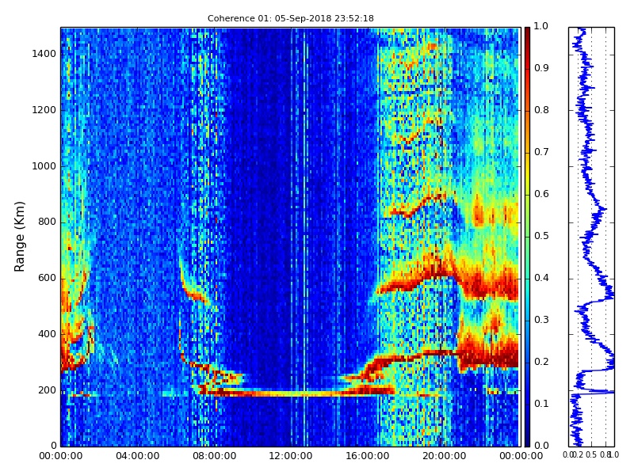Click the 20:00:00 time axis label
The width and height of the screenshot is (634, 475).
point(445,456)
